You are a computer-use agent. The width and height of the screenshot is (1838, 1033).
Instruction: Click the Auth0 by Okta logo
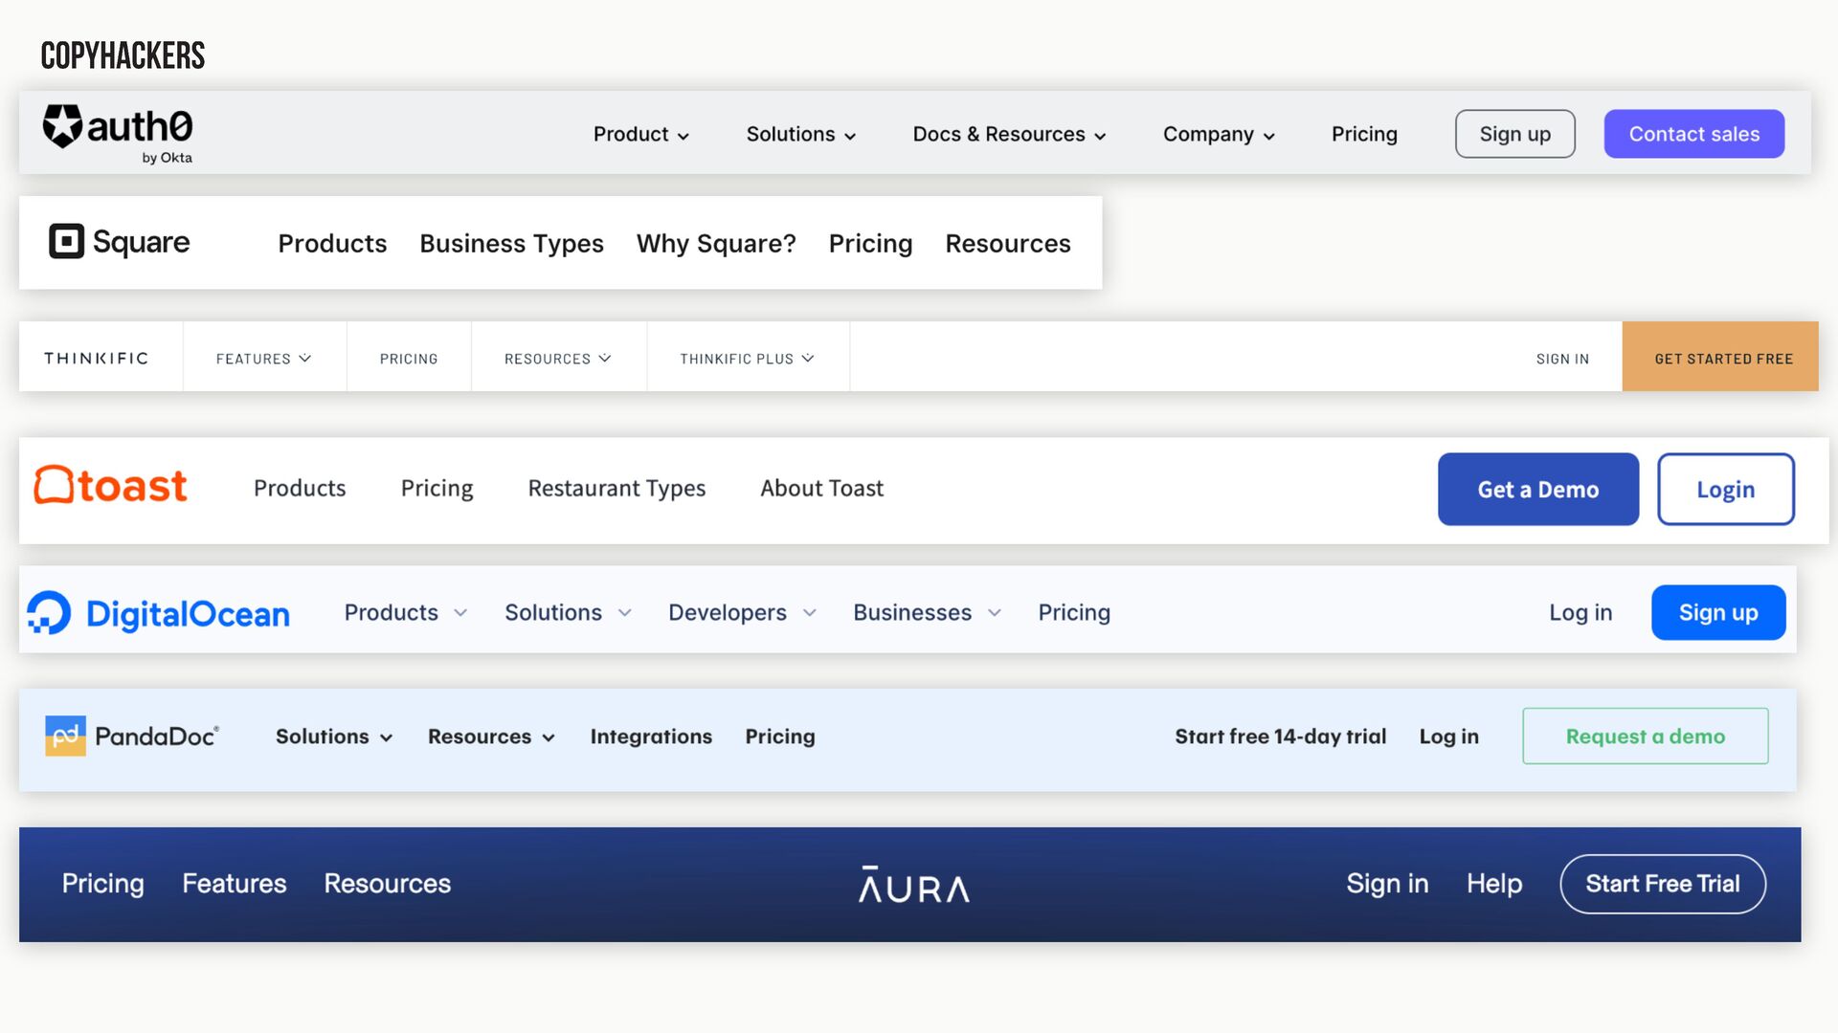pyautogui.click(x=118, y=134)
